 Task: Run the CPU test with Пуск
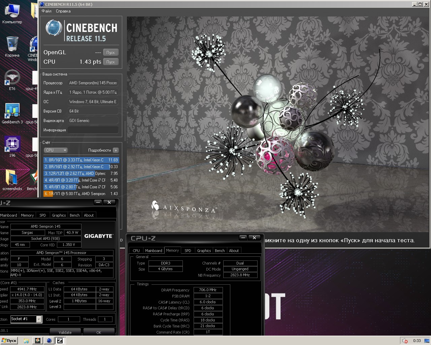111,62
